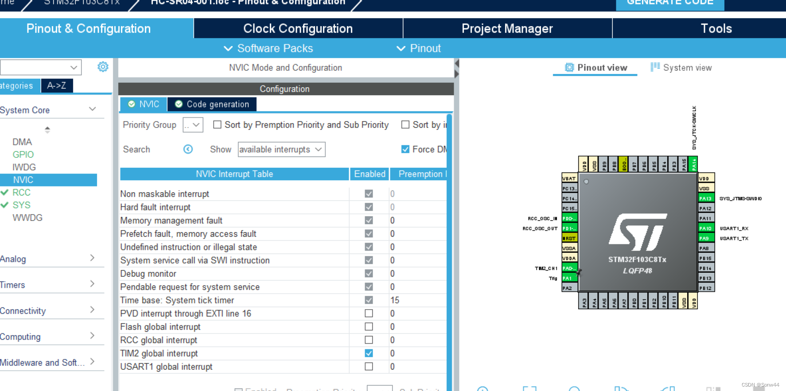Viewport: 786px width, 391px height.
Task: Select the Pinout view tab
Action: pyautogui.click(x=596, y=67)
